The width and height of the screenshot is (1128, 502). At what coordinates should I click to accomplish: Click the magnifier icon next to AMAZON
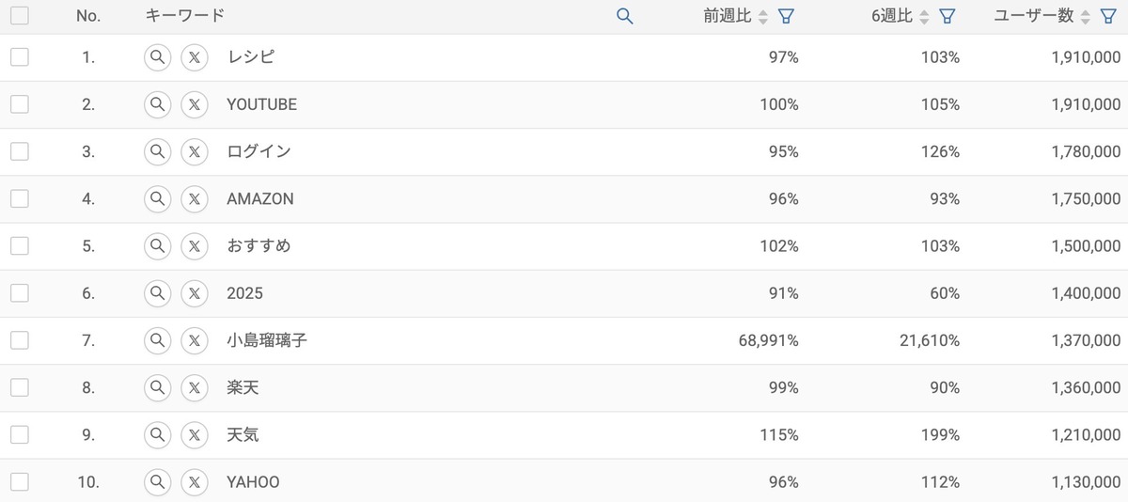(157, 198)
